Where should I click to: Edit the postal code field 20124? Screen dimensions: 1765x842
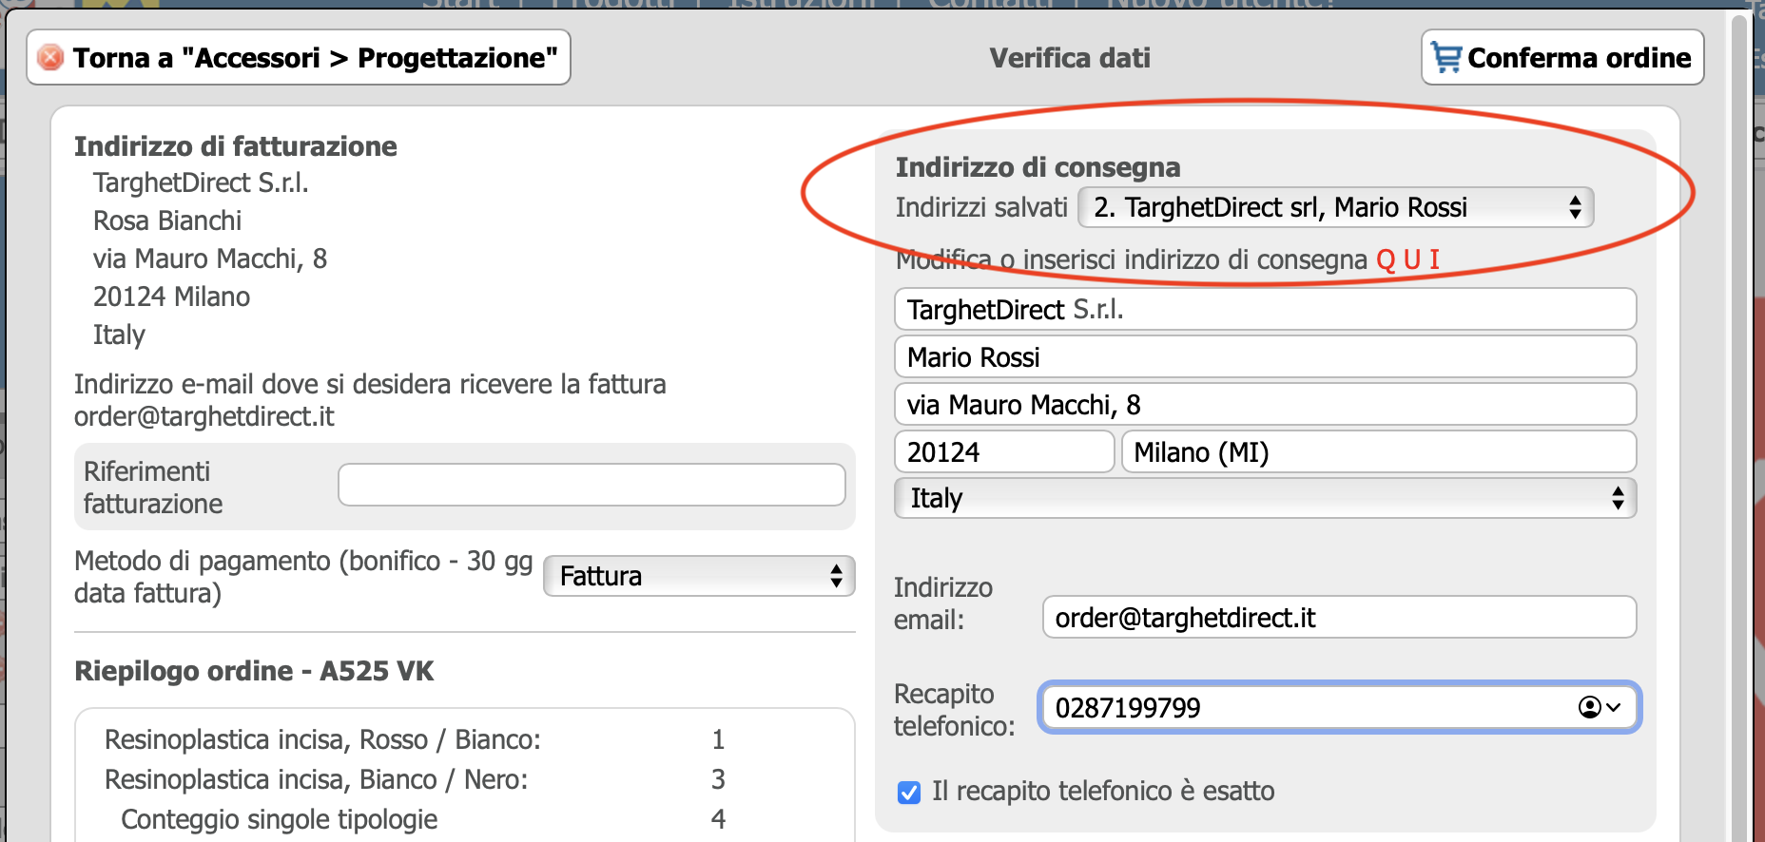1004,452
